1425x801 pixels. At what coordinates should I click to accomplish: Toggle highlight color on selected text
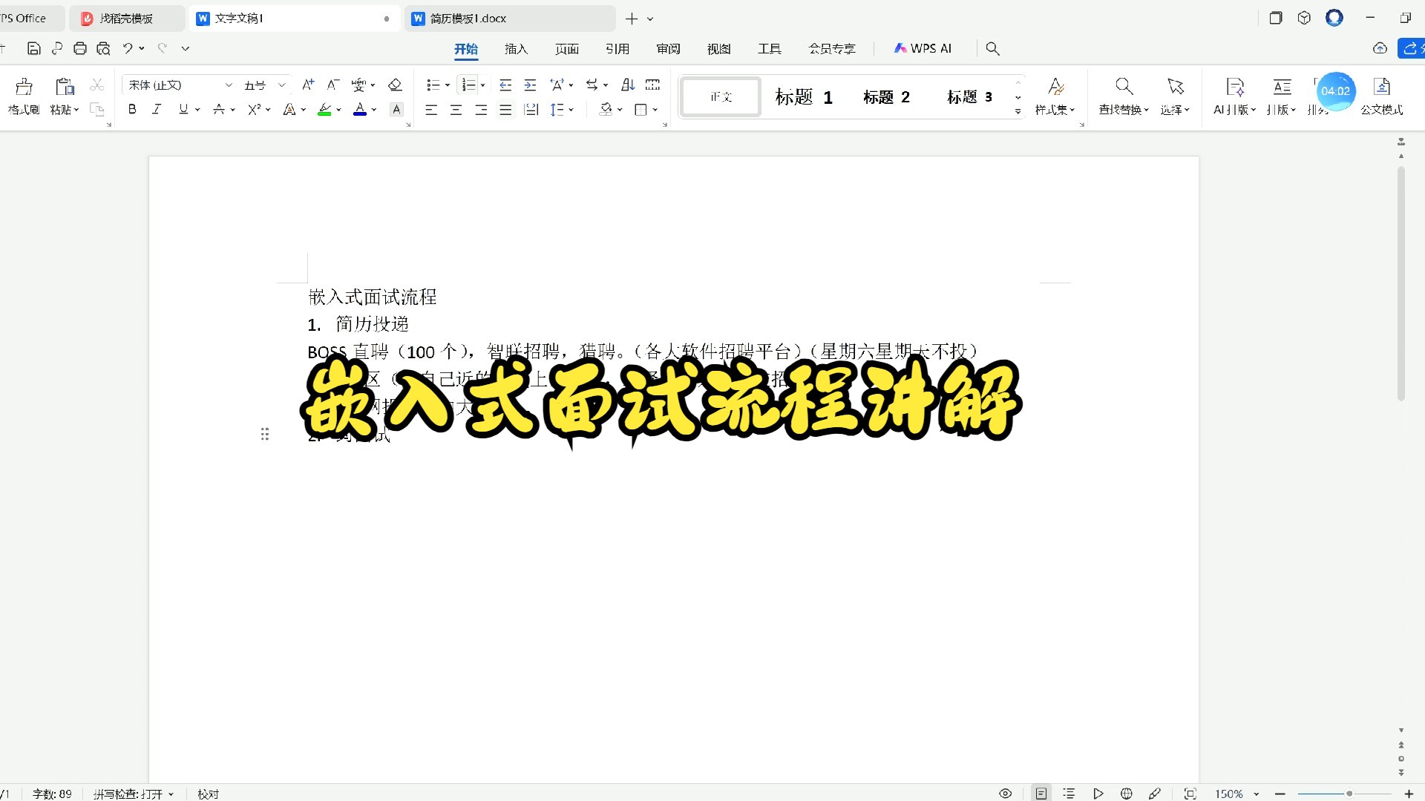click(x=325, y=109)
